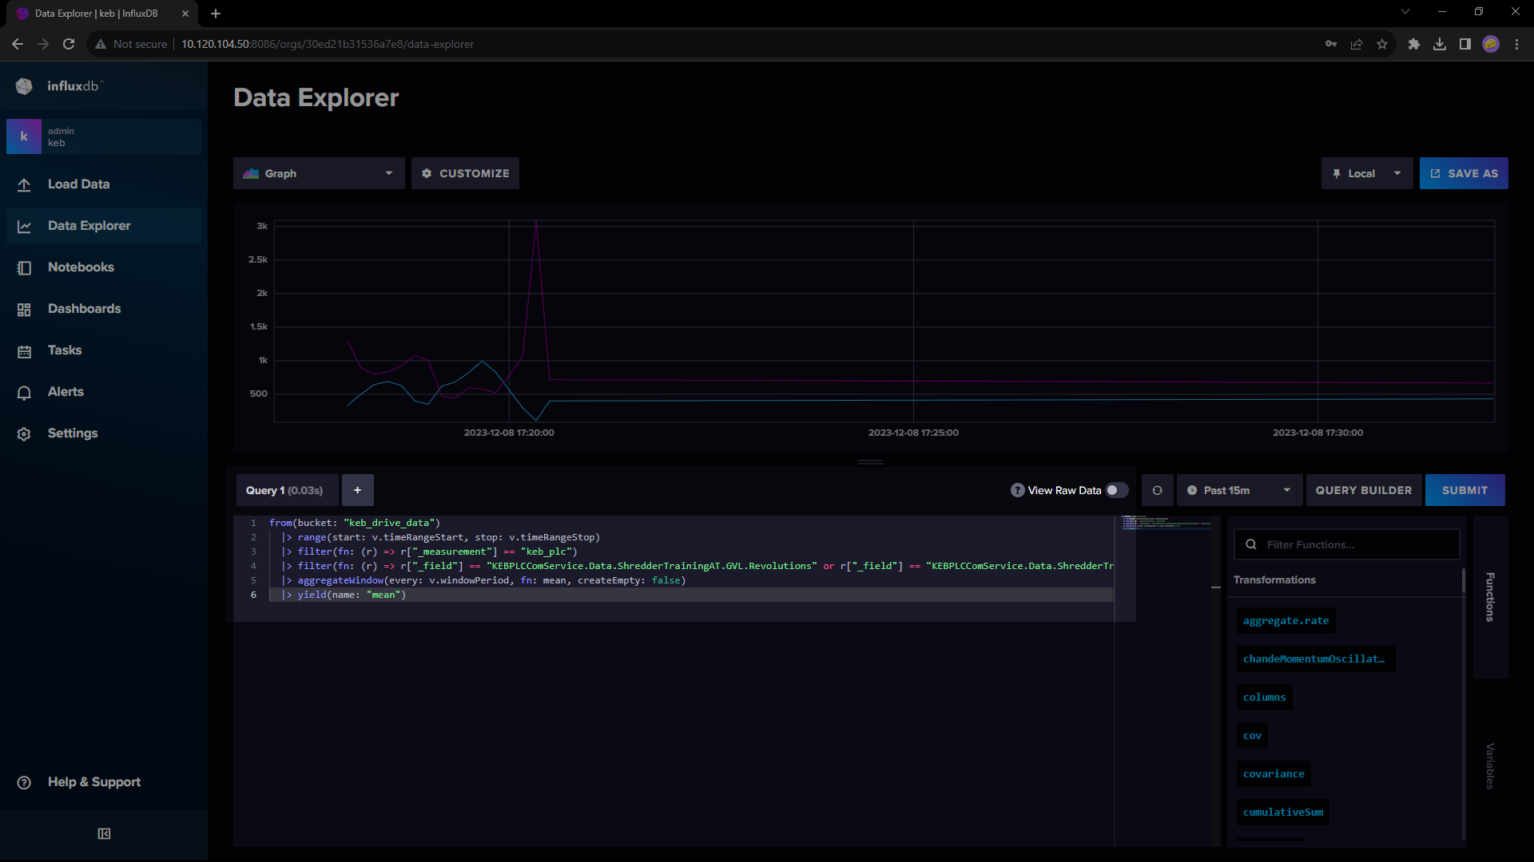
Task: Open the Tasks calendar icon
Action: point(24,351)
